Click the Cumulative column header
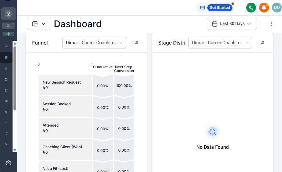Screen dimensions: 282x172 click(103, 67)
